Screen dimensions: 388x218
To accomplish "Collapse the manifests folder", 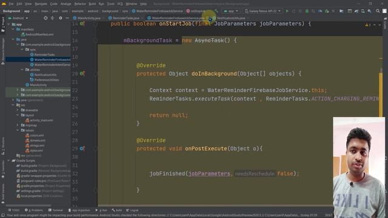I will tap(13, 30).
